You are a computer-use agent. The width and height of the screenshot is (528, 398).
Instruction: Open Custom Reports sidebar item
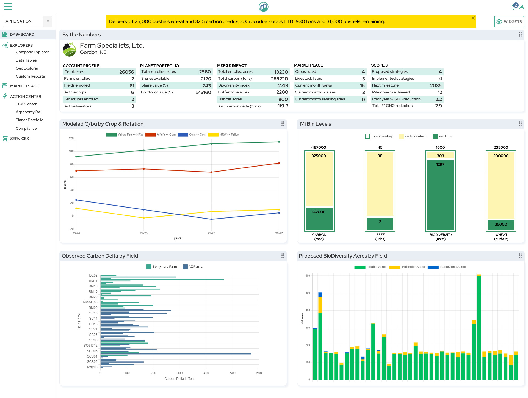[x=30, y=76]
